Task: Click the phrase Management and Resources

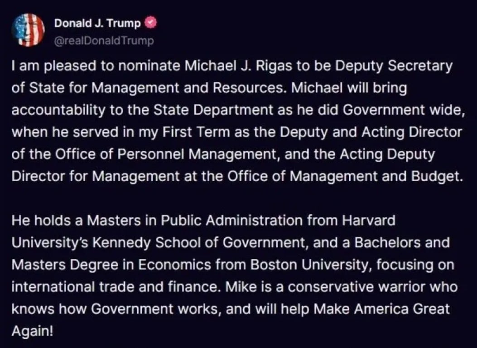Action: (x=188, y=88)
